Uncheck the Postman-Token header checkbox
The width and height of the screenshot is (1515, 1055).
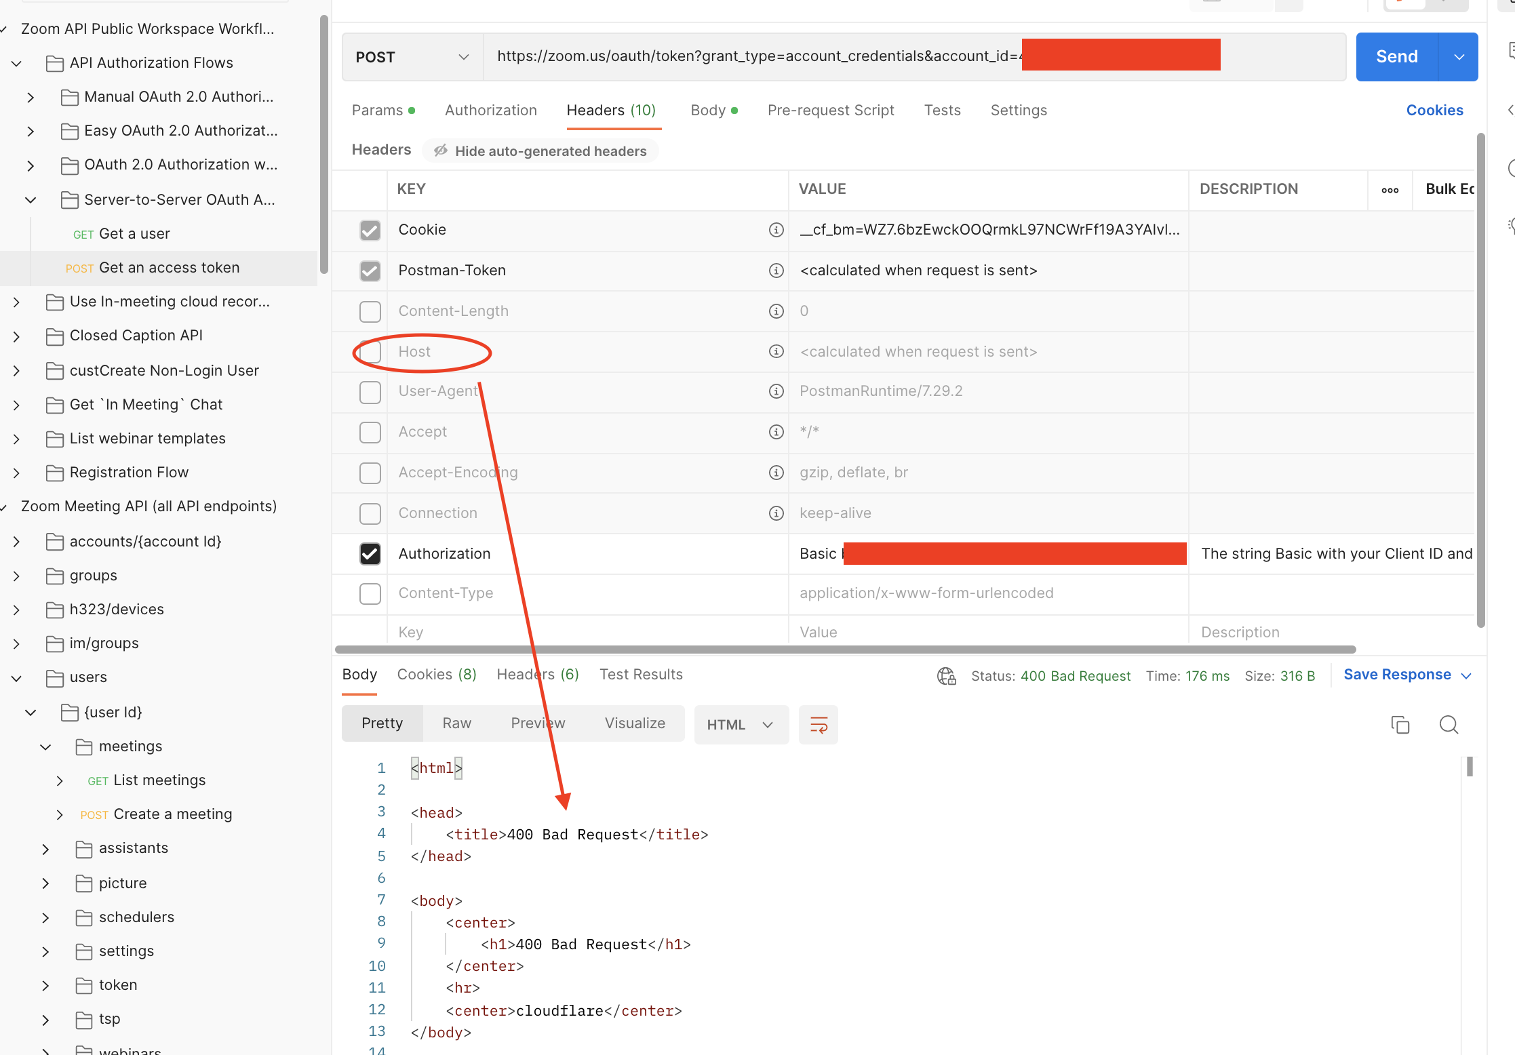tap(370, 271)
